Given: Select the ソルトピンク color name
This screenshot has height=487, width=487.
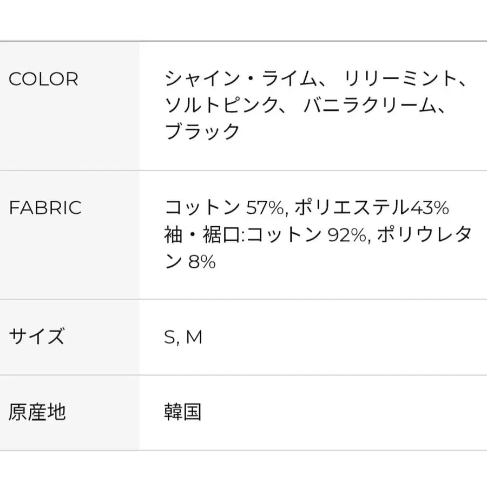Looking at the screenshot, I should [x=221, y=106].
